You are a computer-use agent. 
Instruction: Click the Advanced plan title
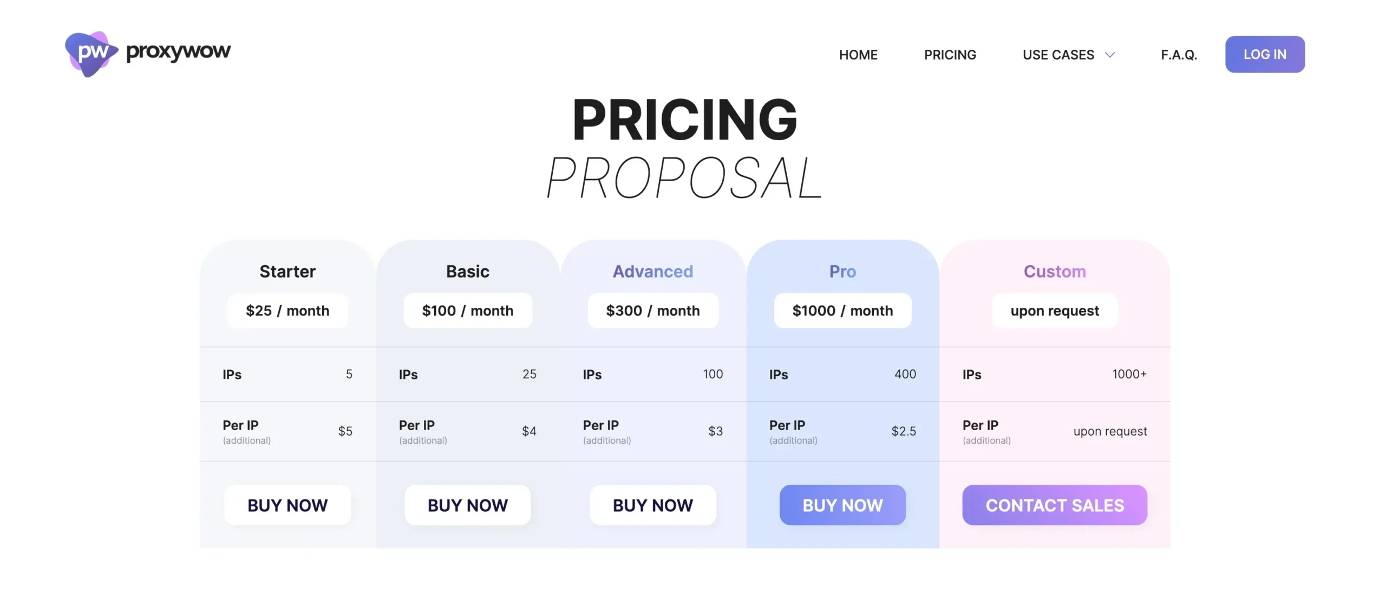pos(652,271)
